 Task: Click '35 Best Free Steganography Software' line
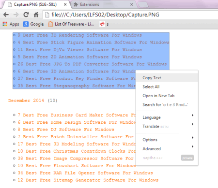pyautogui.click(x=77, y=86)
